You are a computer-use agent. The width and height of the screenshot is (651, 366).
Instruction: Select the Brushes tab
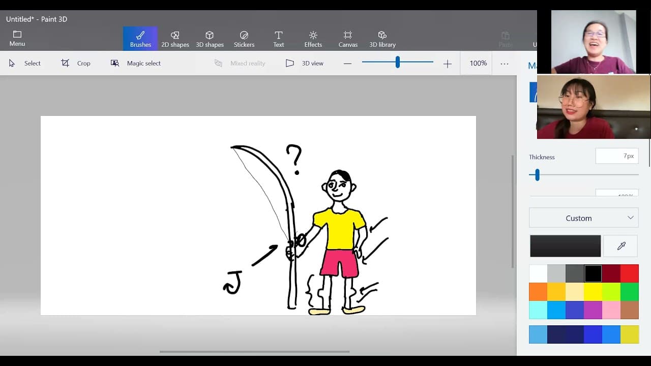click(x=140, y=39)
